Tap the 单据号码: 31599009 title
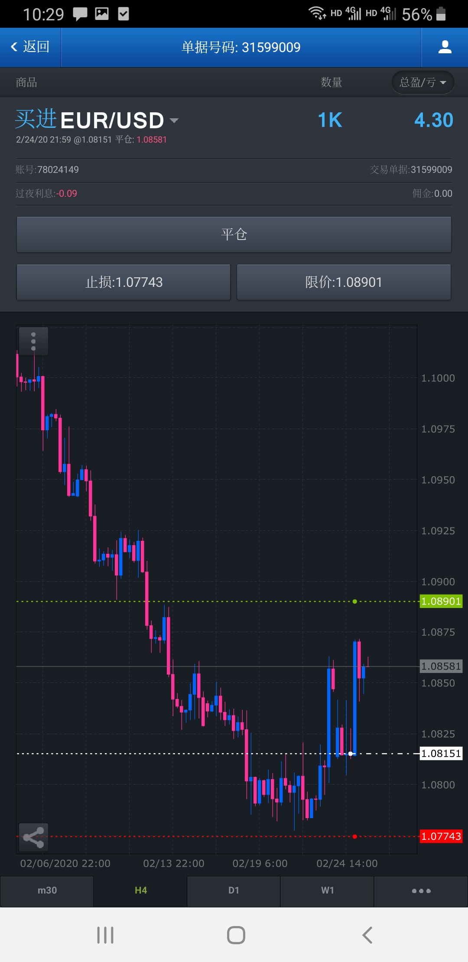This screenshot has width=468, height=962. pyautogui.click(x=241, y=47)
